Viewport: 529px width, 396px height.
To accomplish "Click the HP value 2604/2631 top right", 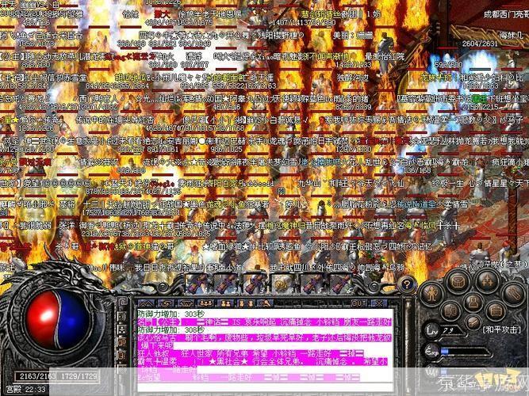I will pos(480,44).
